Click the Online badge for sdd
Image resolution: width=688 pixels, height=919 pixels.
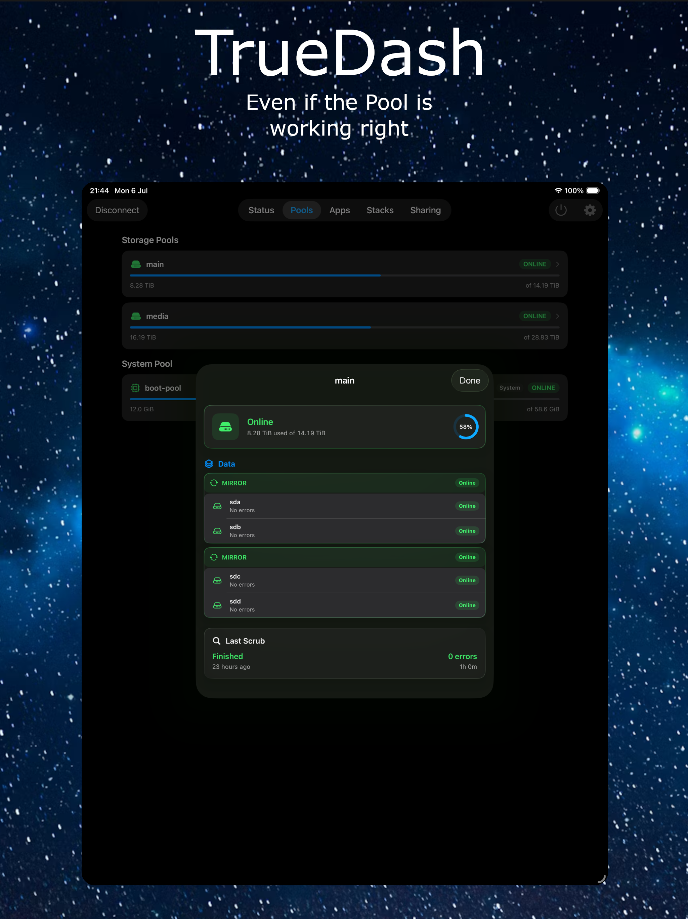tap(467, 605)
